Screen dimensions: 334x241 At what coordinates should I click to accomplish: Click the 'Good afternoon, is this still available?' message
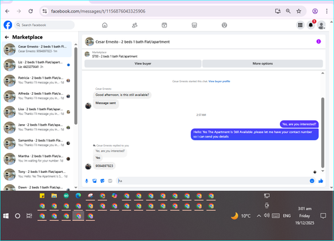pos(122,95)
